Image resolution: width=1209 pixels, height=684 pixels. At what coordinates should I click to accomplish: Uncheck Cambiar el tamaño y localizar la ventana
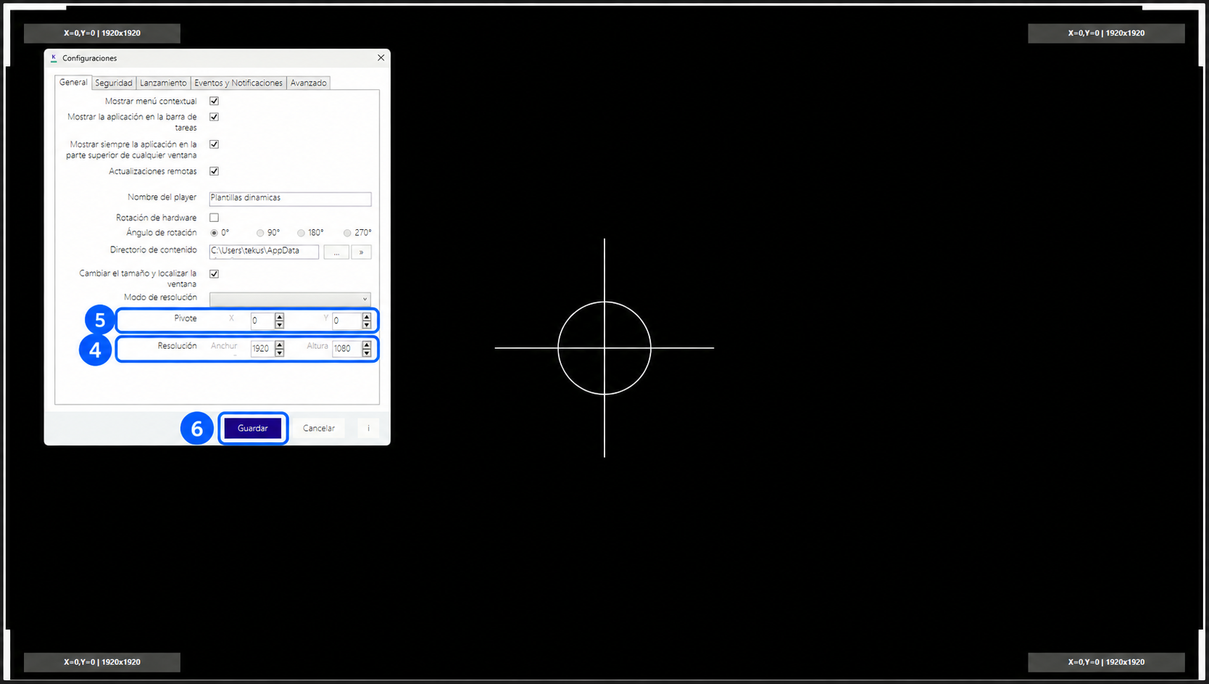[x=214, y=273]
